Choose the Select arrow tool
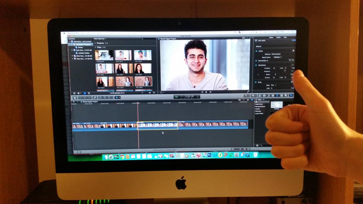 pyautogui.click(x=117, y=98)
